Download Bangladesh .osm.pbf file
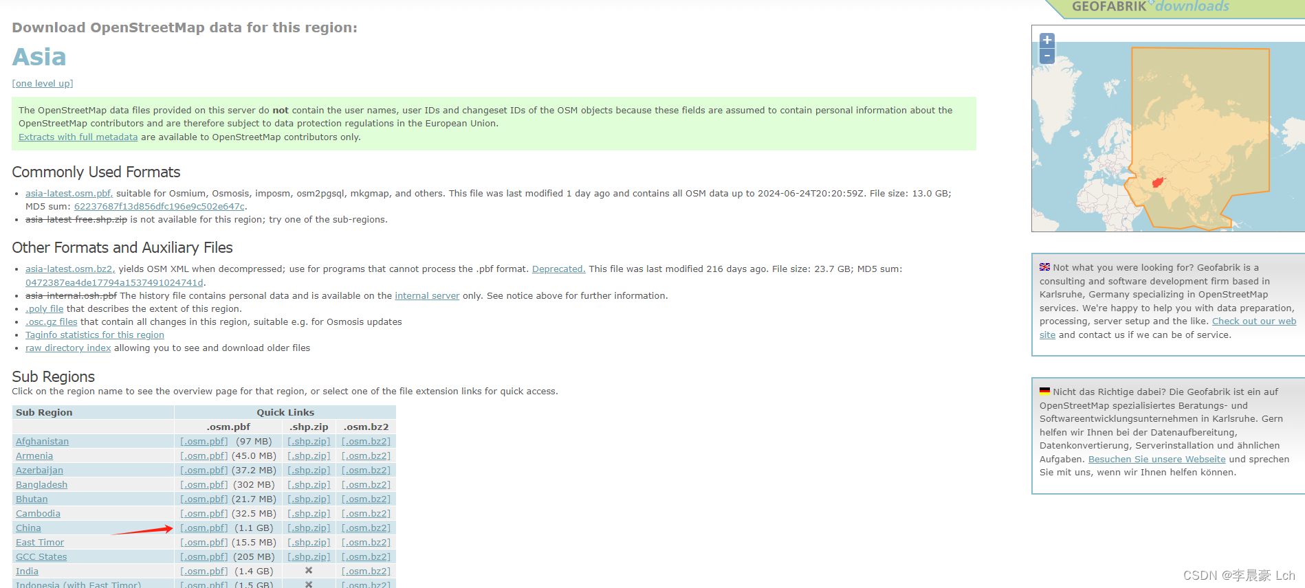This screenshot has height=588, width=1305. click(x=204, y=484)
